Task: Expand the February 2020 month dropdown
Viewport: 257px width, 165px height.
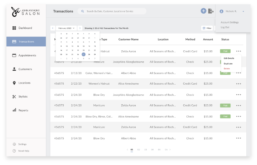Action: click(66, 28)
